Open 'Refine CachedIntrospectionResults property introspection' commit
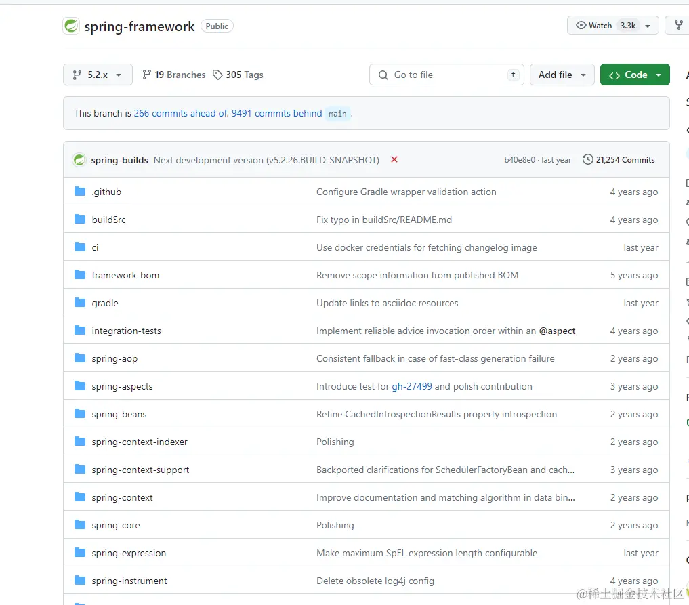The image size is (689, 605). point(436,415)
